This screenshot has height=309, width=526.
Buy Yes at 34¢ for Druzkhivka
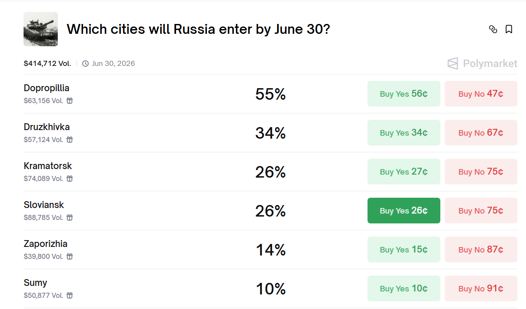coord(403,133)
